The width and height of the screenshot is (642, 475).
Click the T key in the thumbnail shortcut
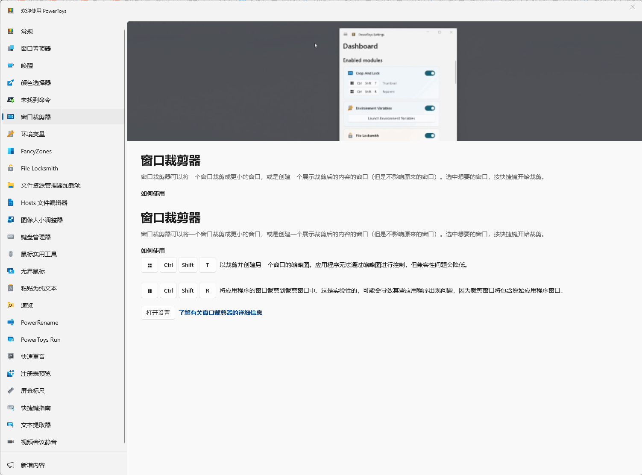click(x=208, y=265)
